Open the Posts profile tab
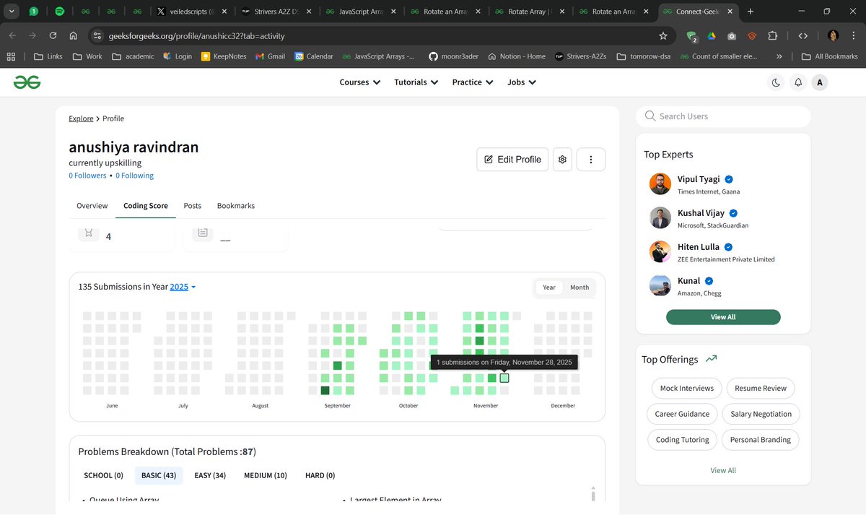This screenshot has height=515, width=866. [x=193, y=206]
